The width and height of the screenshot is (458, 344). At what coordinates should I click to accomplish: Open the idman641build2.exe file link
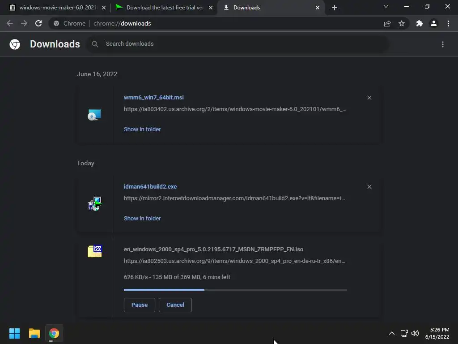(x=150, y=187)
